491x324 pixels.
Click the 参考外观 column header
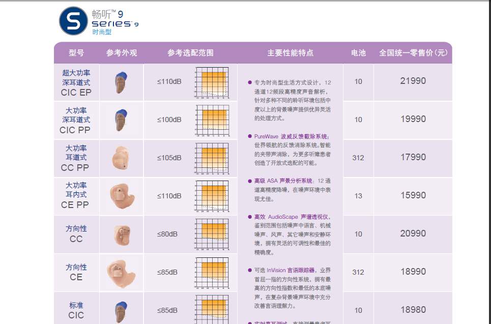[x=122, y=52]
